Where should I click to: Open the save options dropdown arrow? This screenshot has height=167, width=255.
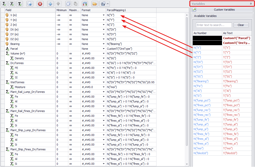[108, 4]
